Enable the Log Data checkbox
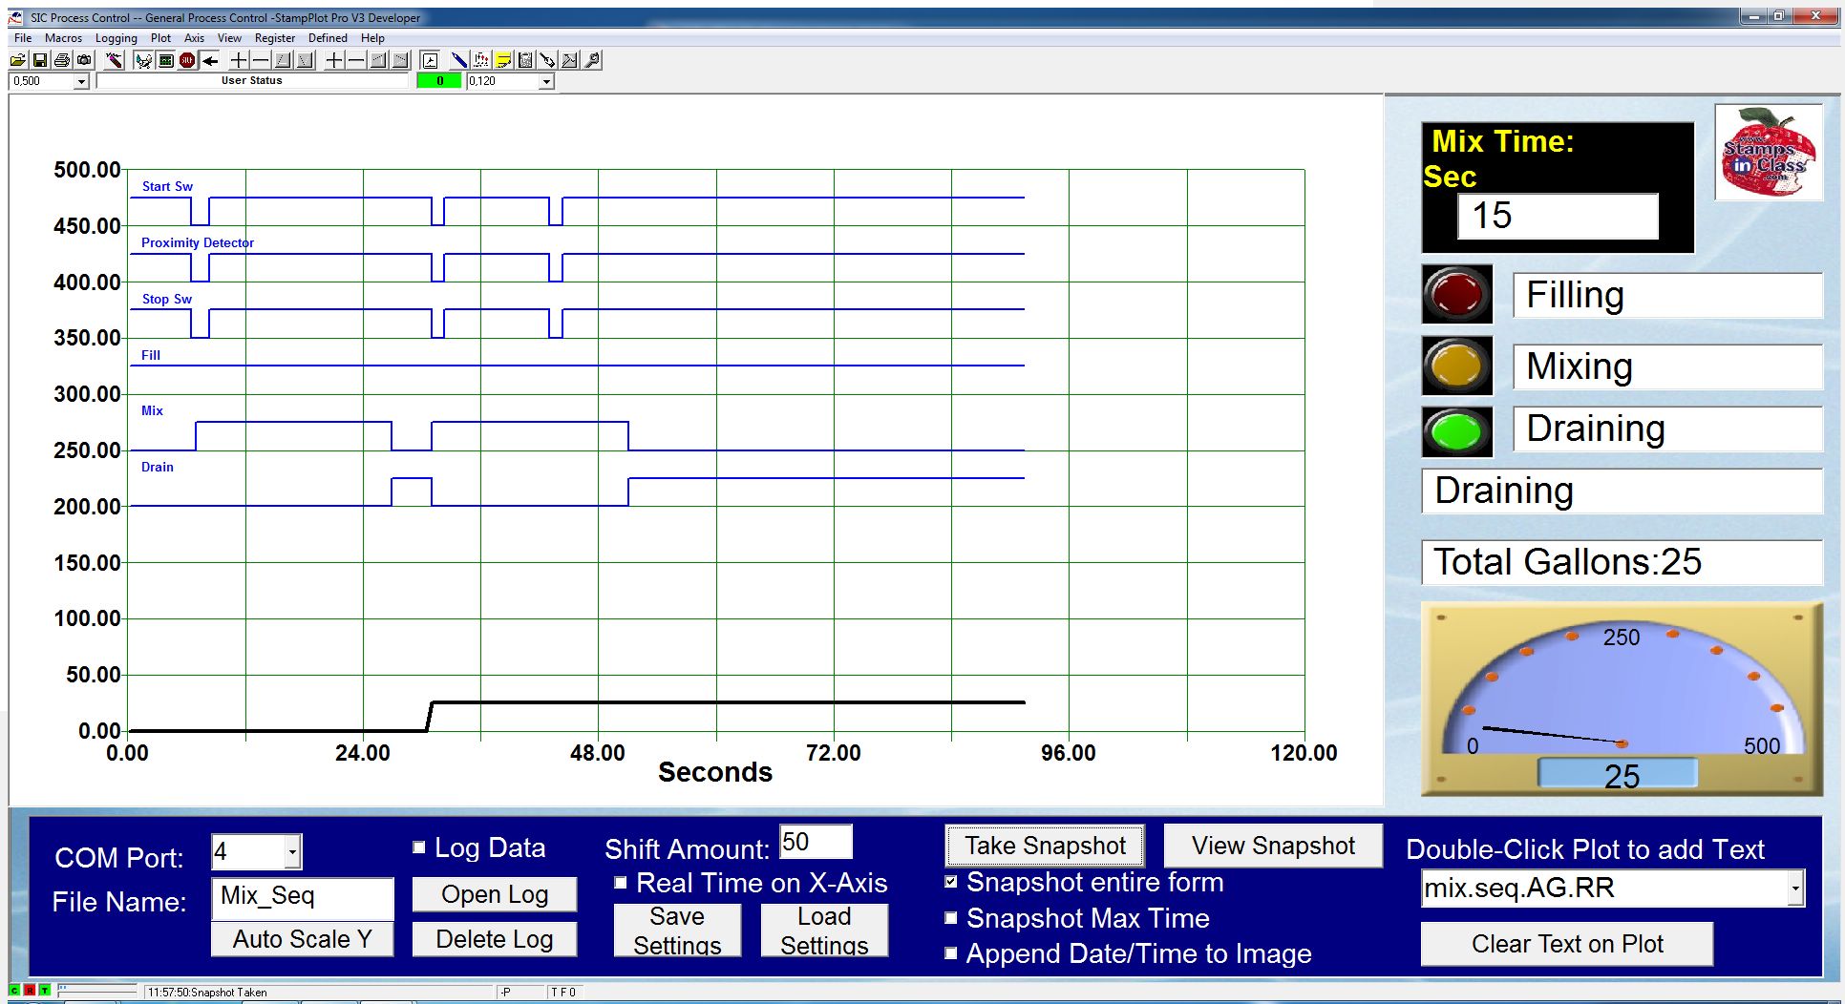Viewport: 1845px width, 1004px height. [x=418, y=847]
